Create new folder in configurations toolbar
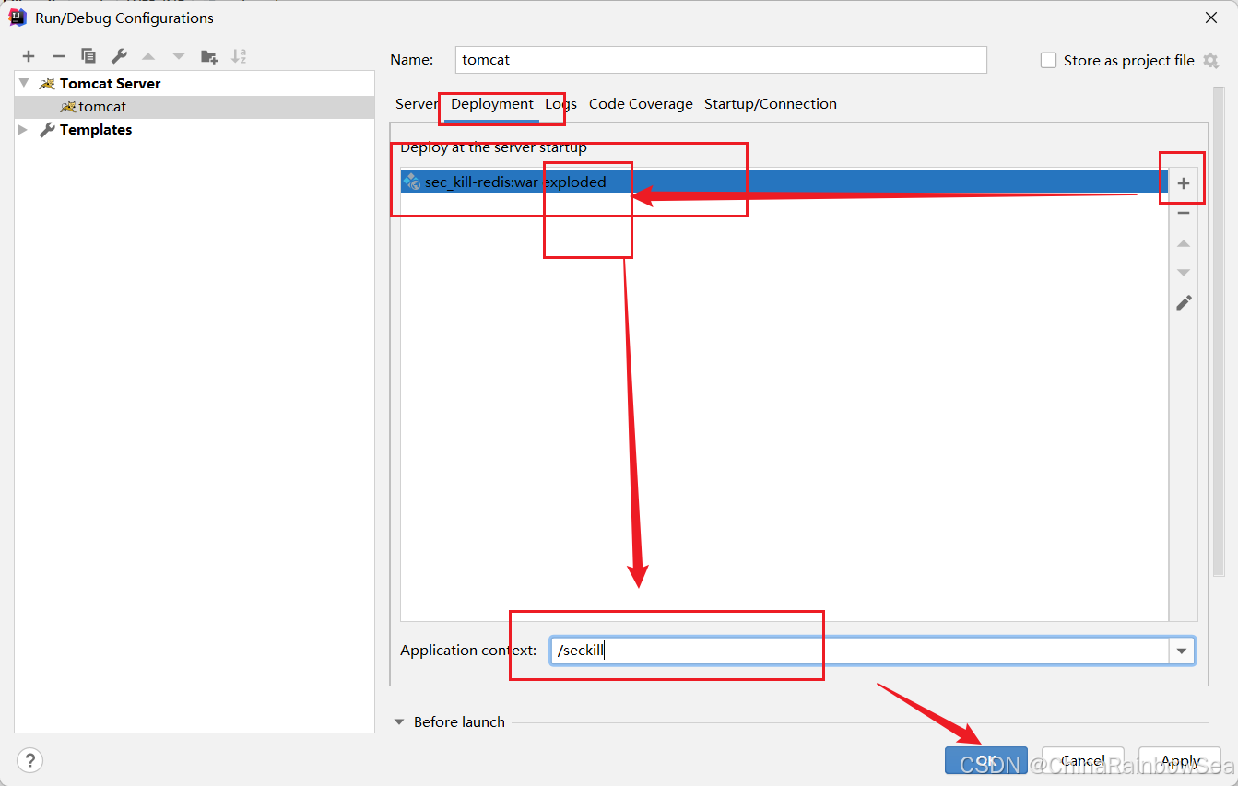Image resolution: width=1238 pixels, height=786 pixels. tap(209, 56)
